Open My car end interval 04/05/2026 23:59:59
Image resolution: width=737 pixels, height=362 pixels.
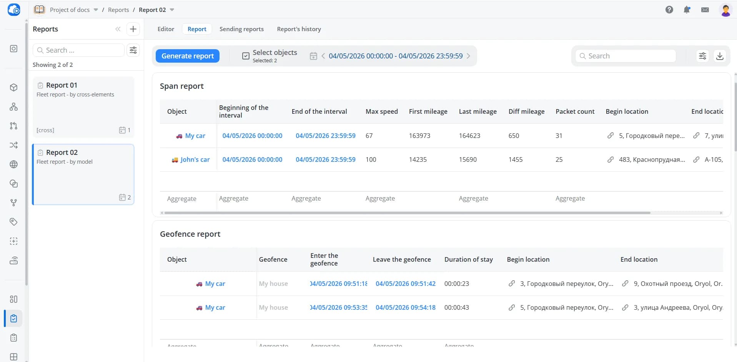click(326, 136)
